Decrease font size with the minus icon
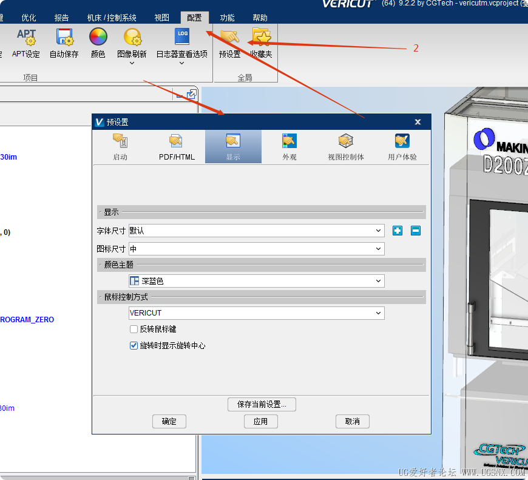The image size is (528, 480). coord(416,231)
